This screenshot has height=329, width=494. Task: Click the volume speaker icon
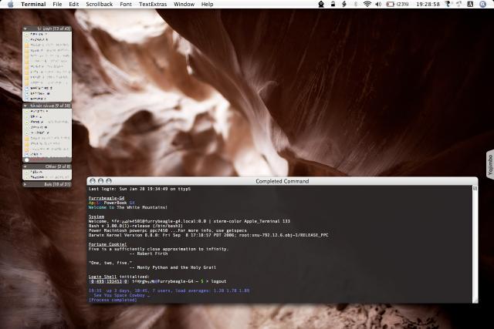pos(379,4)
